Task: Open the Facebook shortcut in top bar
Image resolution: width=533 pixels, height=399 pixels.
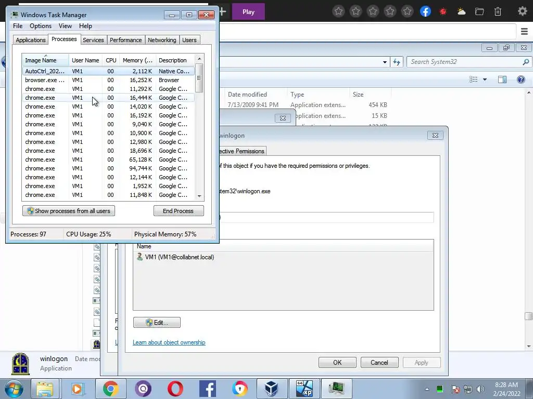Action: (x=425, y=11)
